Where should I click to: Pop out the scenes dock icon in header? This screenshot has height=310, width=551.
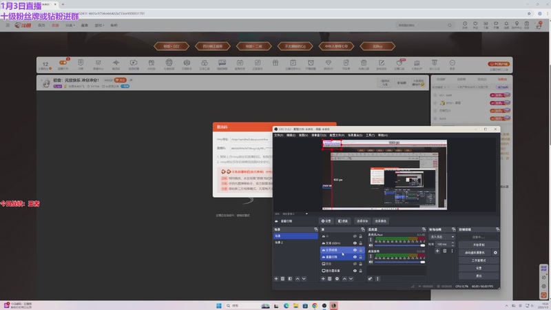316,229
